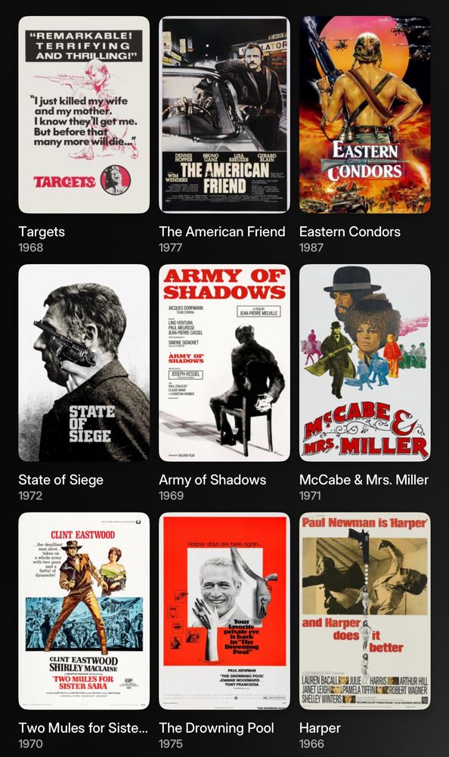Screen dimensions: 449x757
Task: Click the State of Siege title
Action: pos(60,480)
